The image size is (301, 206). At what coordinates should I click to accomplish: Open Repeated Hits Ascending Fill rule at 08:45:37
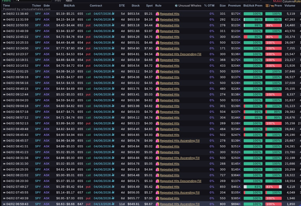[x=180, y=141]
